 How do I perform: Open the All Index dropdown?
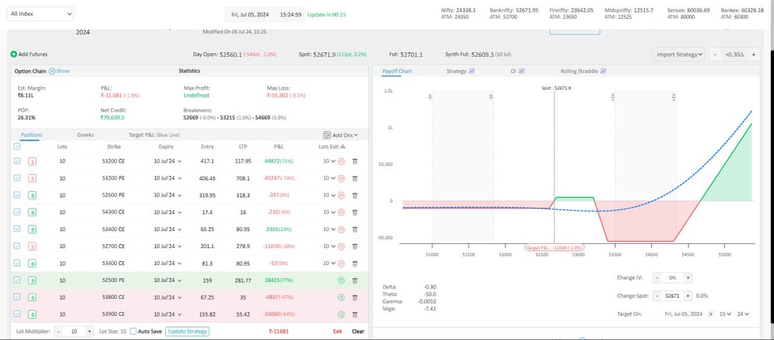click(40, 14)
